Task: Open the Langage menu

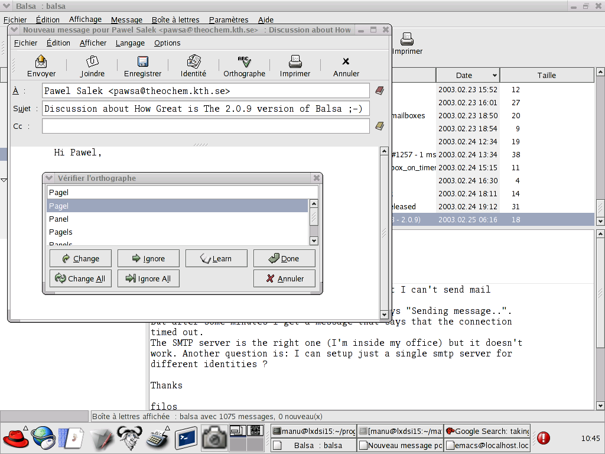Action: click(x=130, y=43)
